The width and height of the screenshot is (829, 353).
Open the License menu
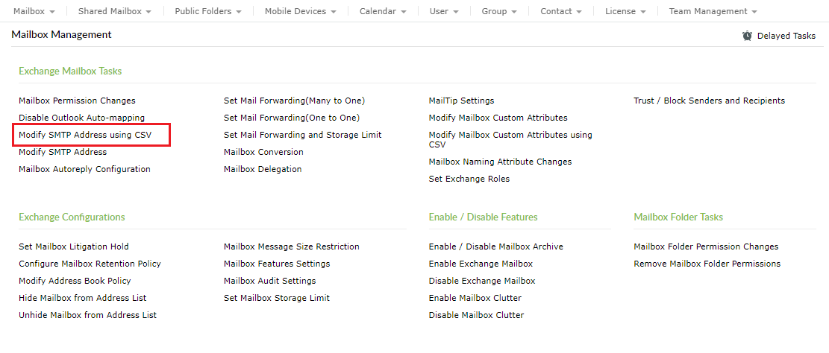pyautogui.click(x=625, y=11)
